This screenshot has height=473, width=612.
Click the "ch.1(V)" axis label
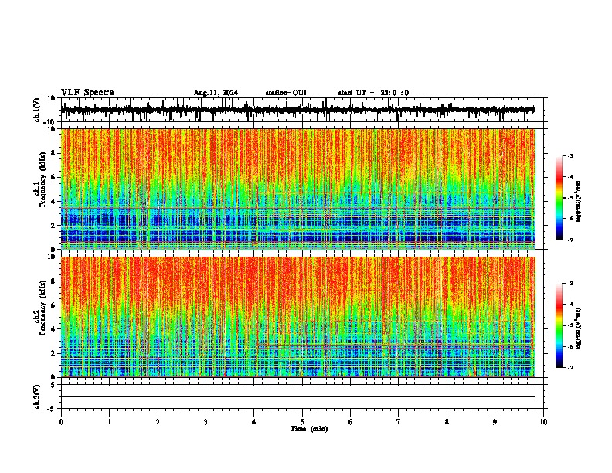[x=37, y=110]
